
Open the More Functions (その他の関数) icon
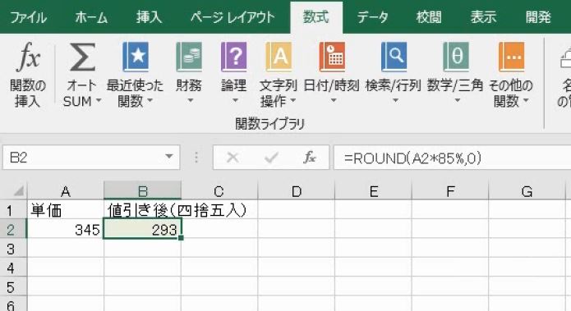[511, 57]
